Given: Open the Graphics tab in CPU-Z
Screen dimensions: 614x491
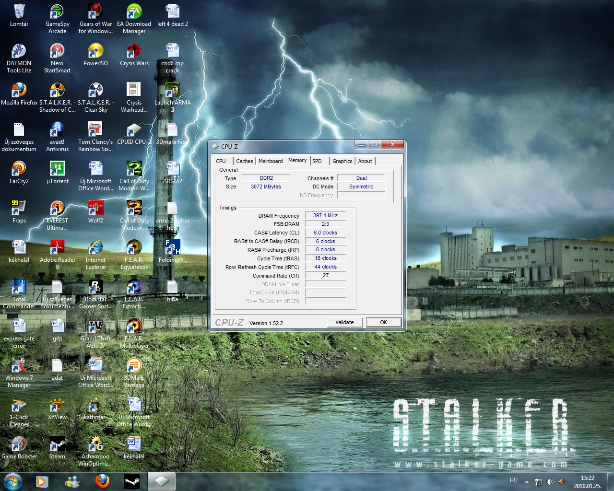Looking at the screenshot, I should tap(342, 161).
